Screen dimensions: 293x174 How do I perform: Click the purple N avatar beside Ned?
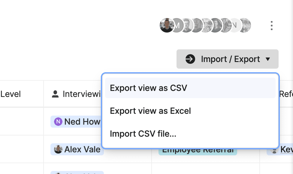click(58, 122)
